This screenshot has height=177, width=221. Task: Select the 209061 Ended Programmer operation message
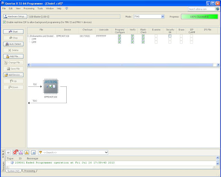110,163
